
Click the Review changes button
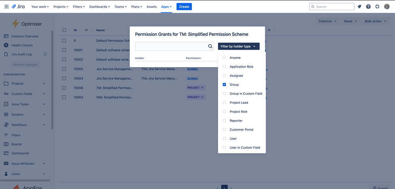25,64
